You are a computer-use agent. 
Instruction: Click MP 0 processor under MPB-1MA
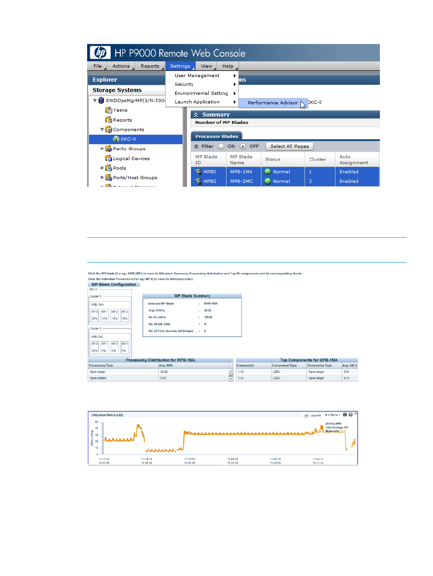click(95, 315)
